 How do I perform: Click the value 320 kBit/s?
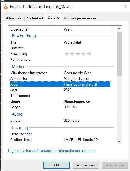tap(71, 120)
